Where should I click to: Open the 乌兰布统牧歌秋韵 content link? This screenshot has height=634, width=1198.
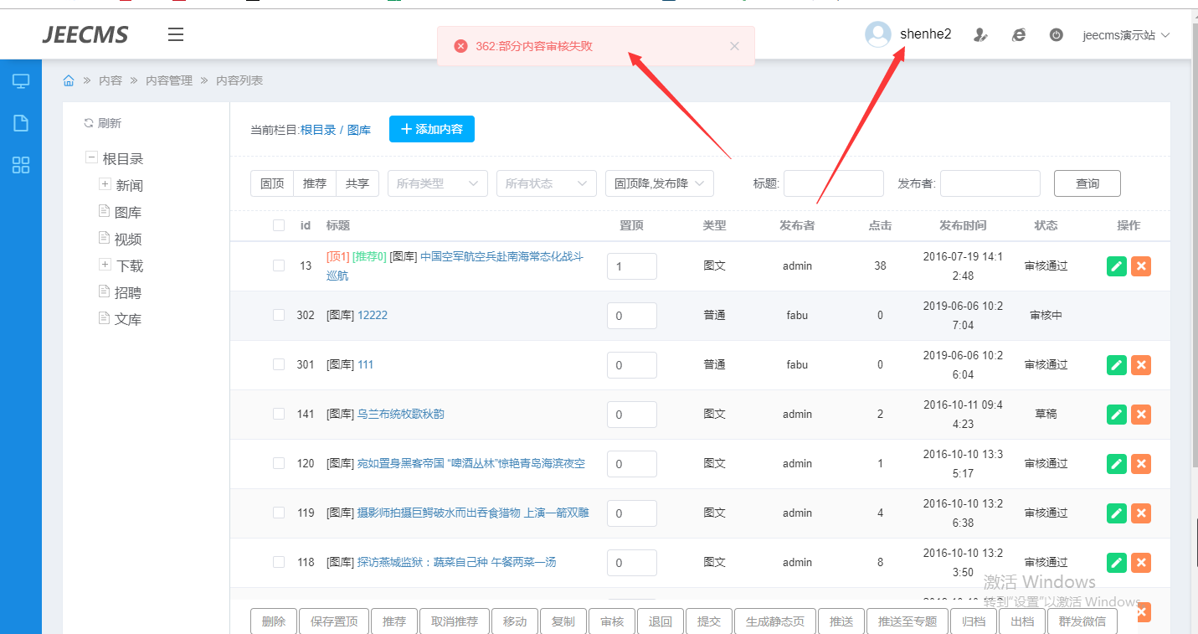point(401,414)
